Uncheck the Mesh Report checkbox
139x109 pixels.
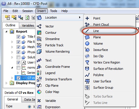[18, 47]
